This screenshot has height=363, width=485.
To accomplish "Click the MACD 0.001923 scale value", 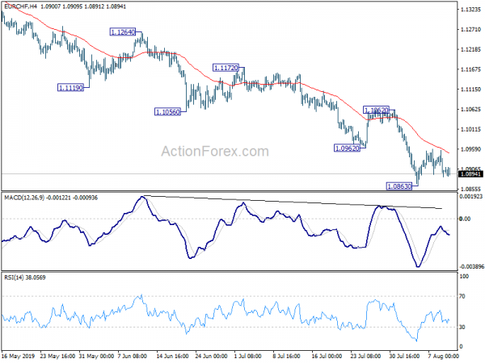I will pyautogui.click(x=470, y=196).
